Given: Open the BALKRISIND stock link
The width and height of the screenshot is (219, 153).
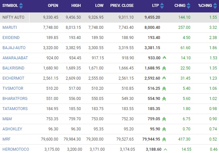Looking at the screenshot, I should [x=13, y=68].
